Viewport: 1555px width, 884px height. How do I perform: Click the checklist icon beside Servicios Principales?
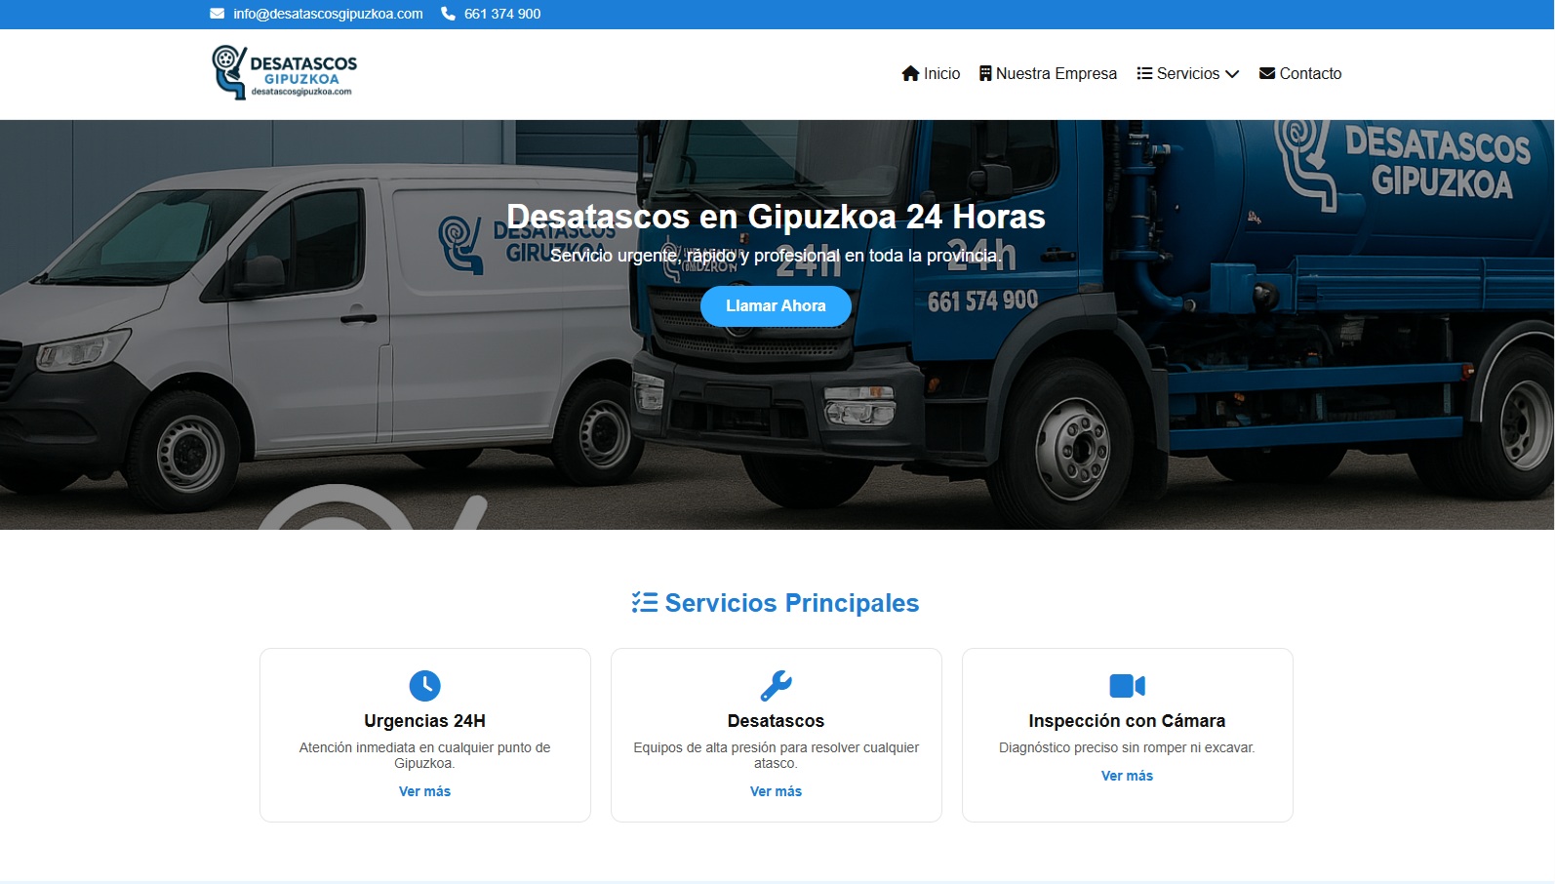(645, 602)
